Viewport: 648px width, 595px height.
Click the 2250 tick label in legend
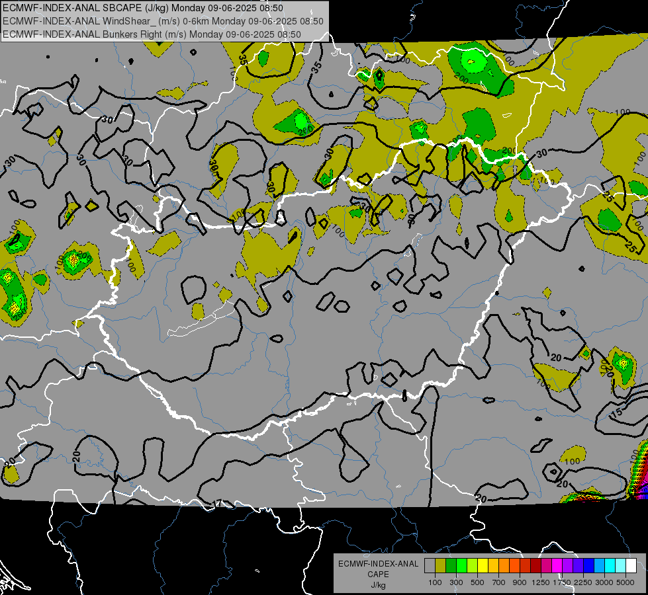click(x=583, y=582)
